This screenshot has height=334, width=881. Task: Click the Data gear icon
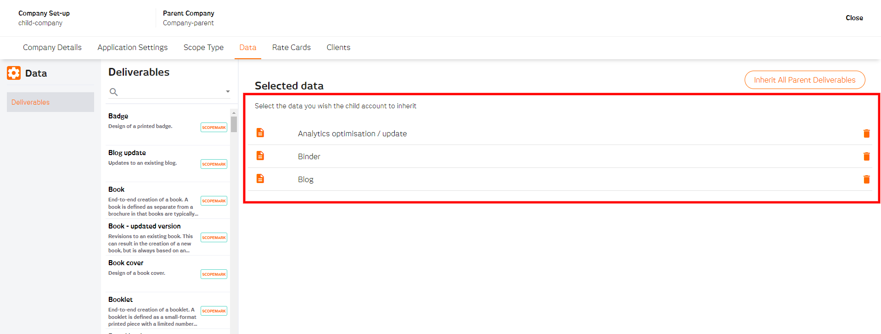click(14, 73)
